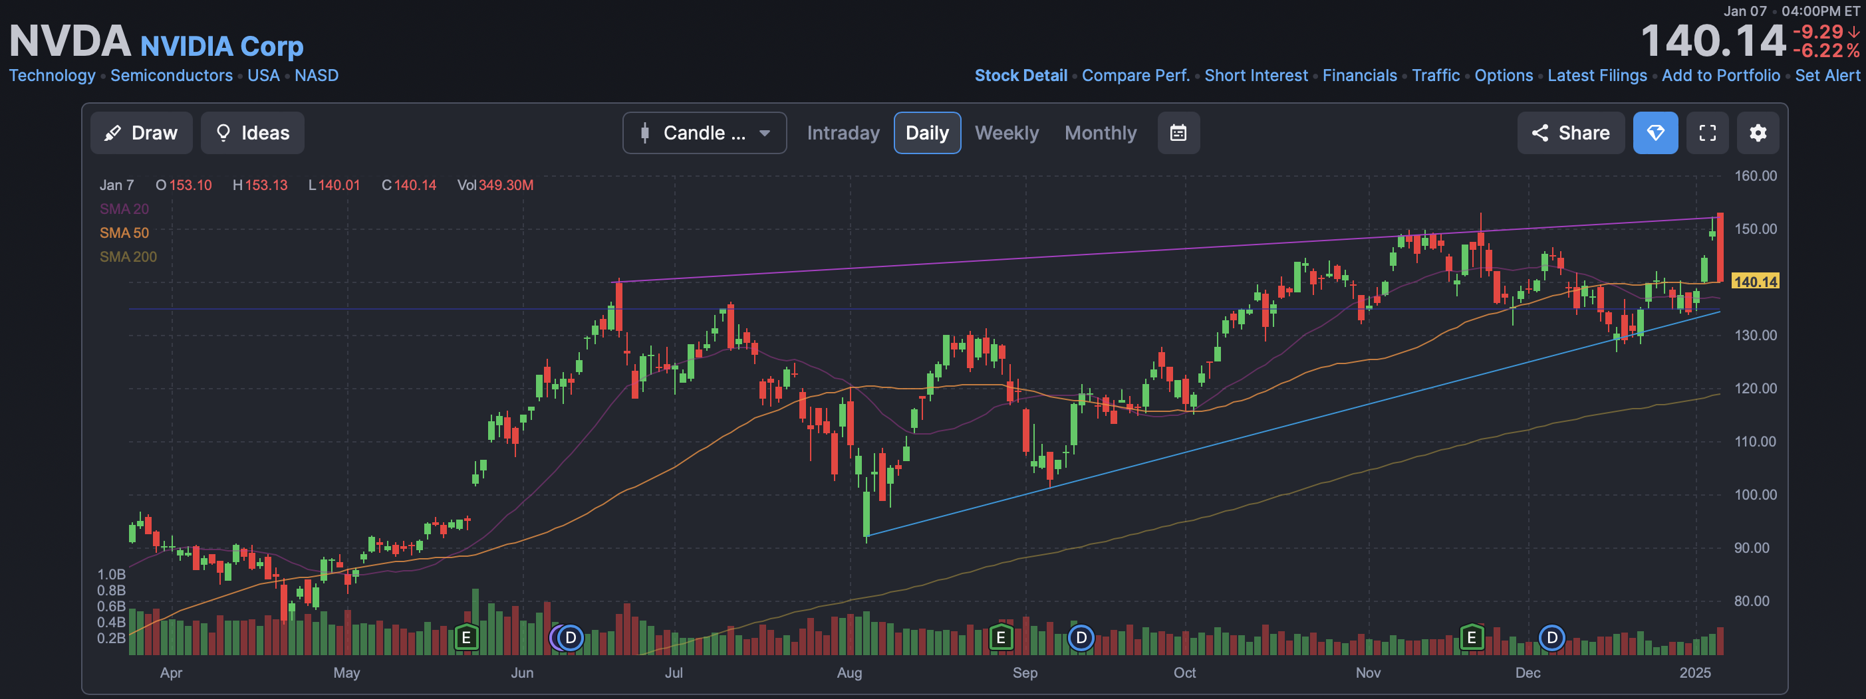Click the dividend D marker in mid-September

tap(1081, 637)
